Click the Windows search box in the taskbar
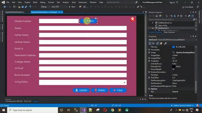This screenshot has height=113, width=202. pos(33,110)
